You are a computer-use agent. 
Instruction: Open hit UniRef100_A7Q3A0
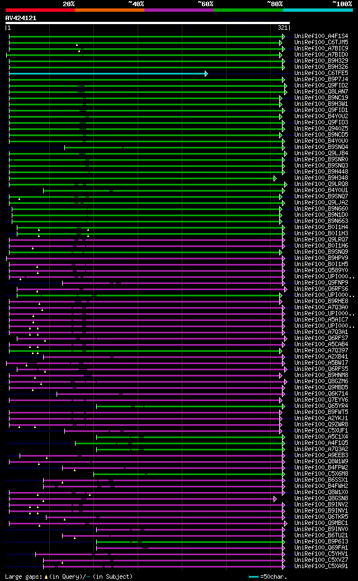[x=321, y=308]
